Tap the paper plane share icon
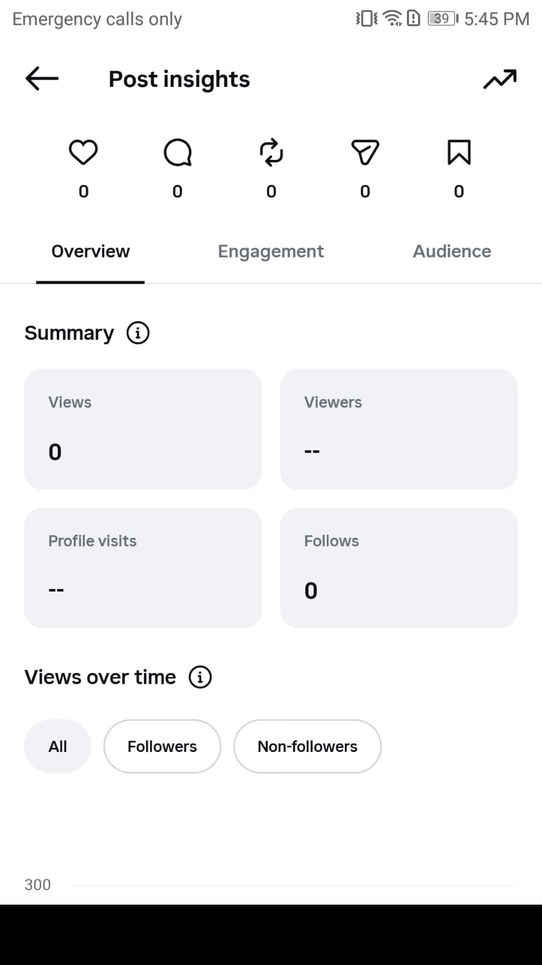Image resolution: width=542 pixels, height=965 pixels. [365, 152]
